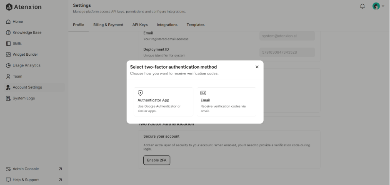Open Account Settings label in sidebar

tap(27, 87)
